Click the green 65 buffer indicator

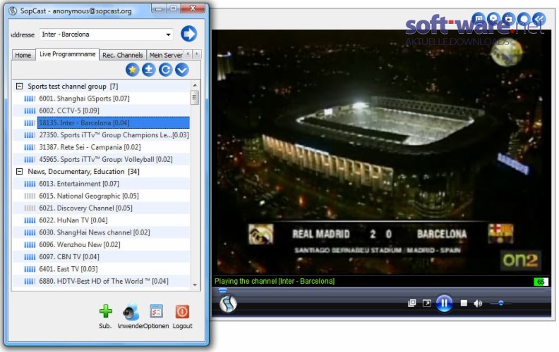[x=541, y=282]
